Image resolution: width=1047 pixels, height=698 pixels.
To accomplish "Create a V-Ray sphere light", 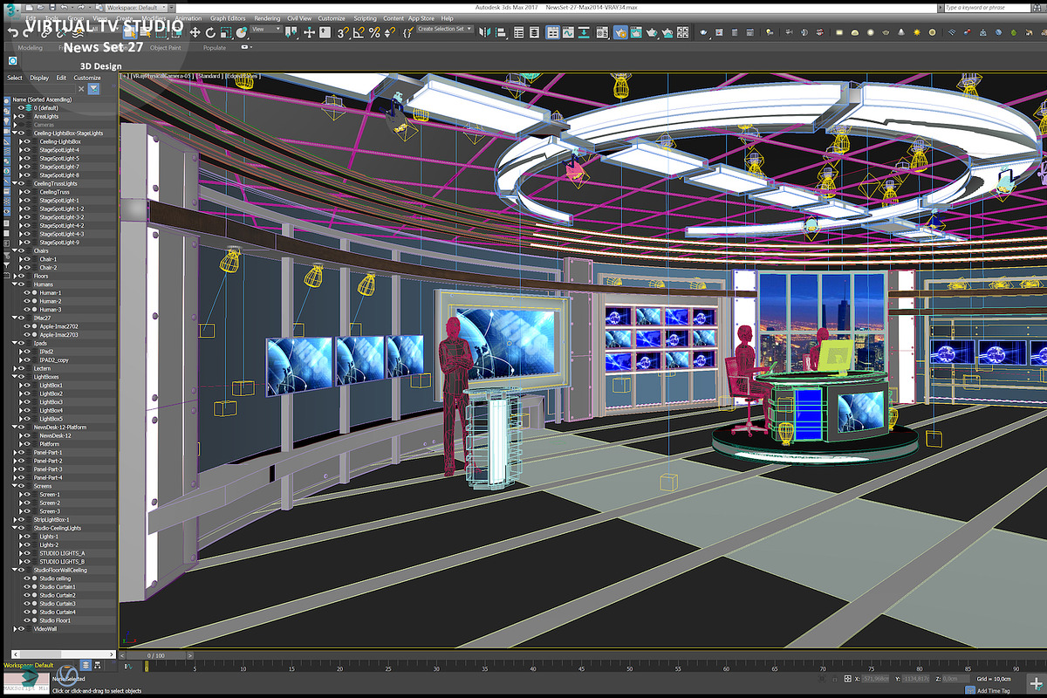I will (870, 32).
